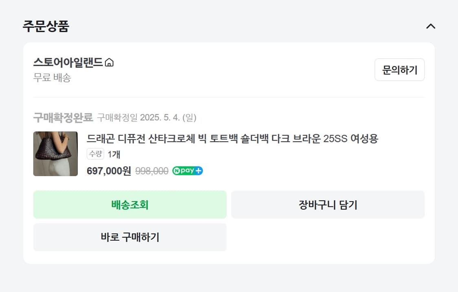Click the 구매확정완료 status label
This screenshot has width=458, height=292.
pos(64,117)
